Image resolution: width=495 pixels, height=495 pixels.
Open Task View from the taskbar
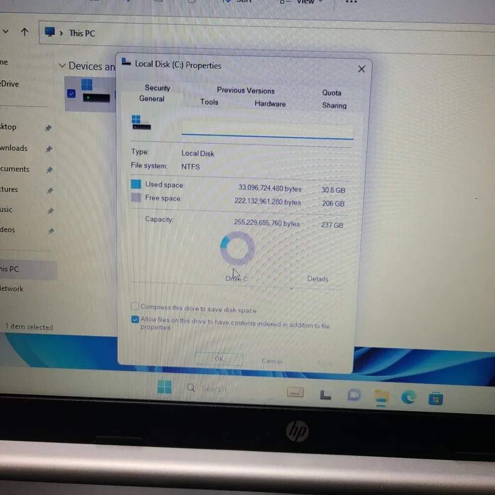pyautogui.click(x=326, y=395)
